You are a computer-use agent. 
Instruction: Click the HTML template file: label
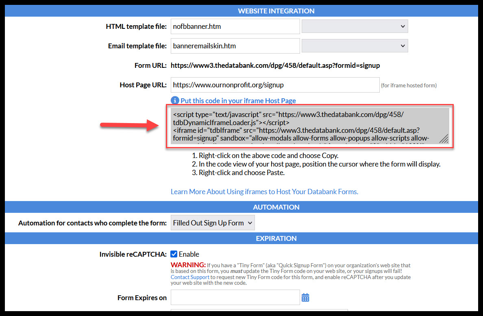point(136,26)
